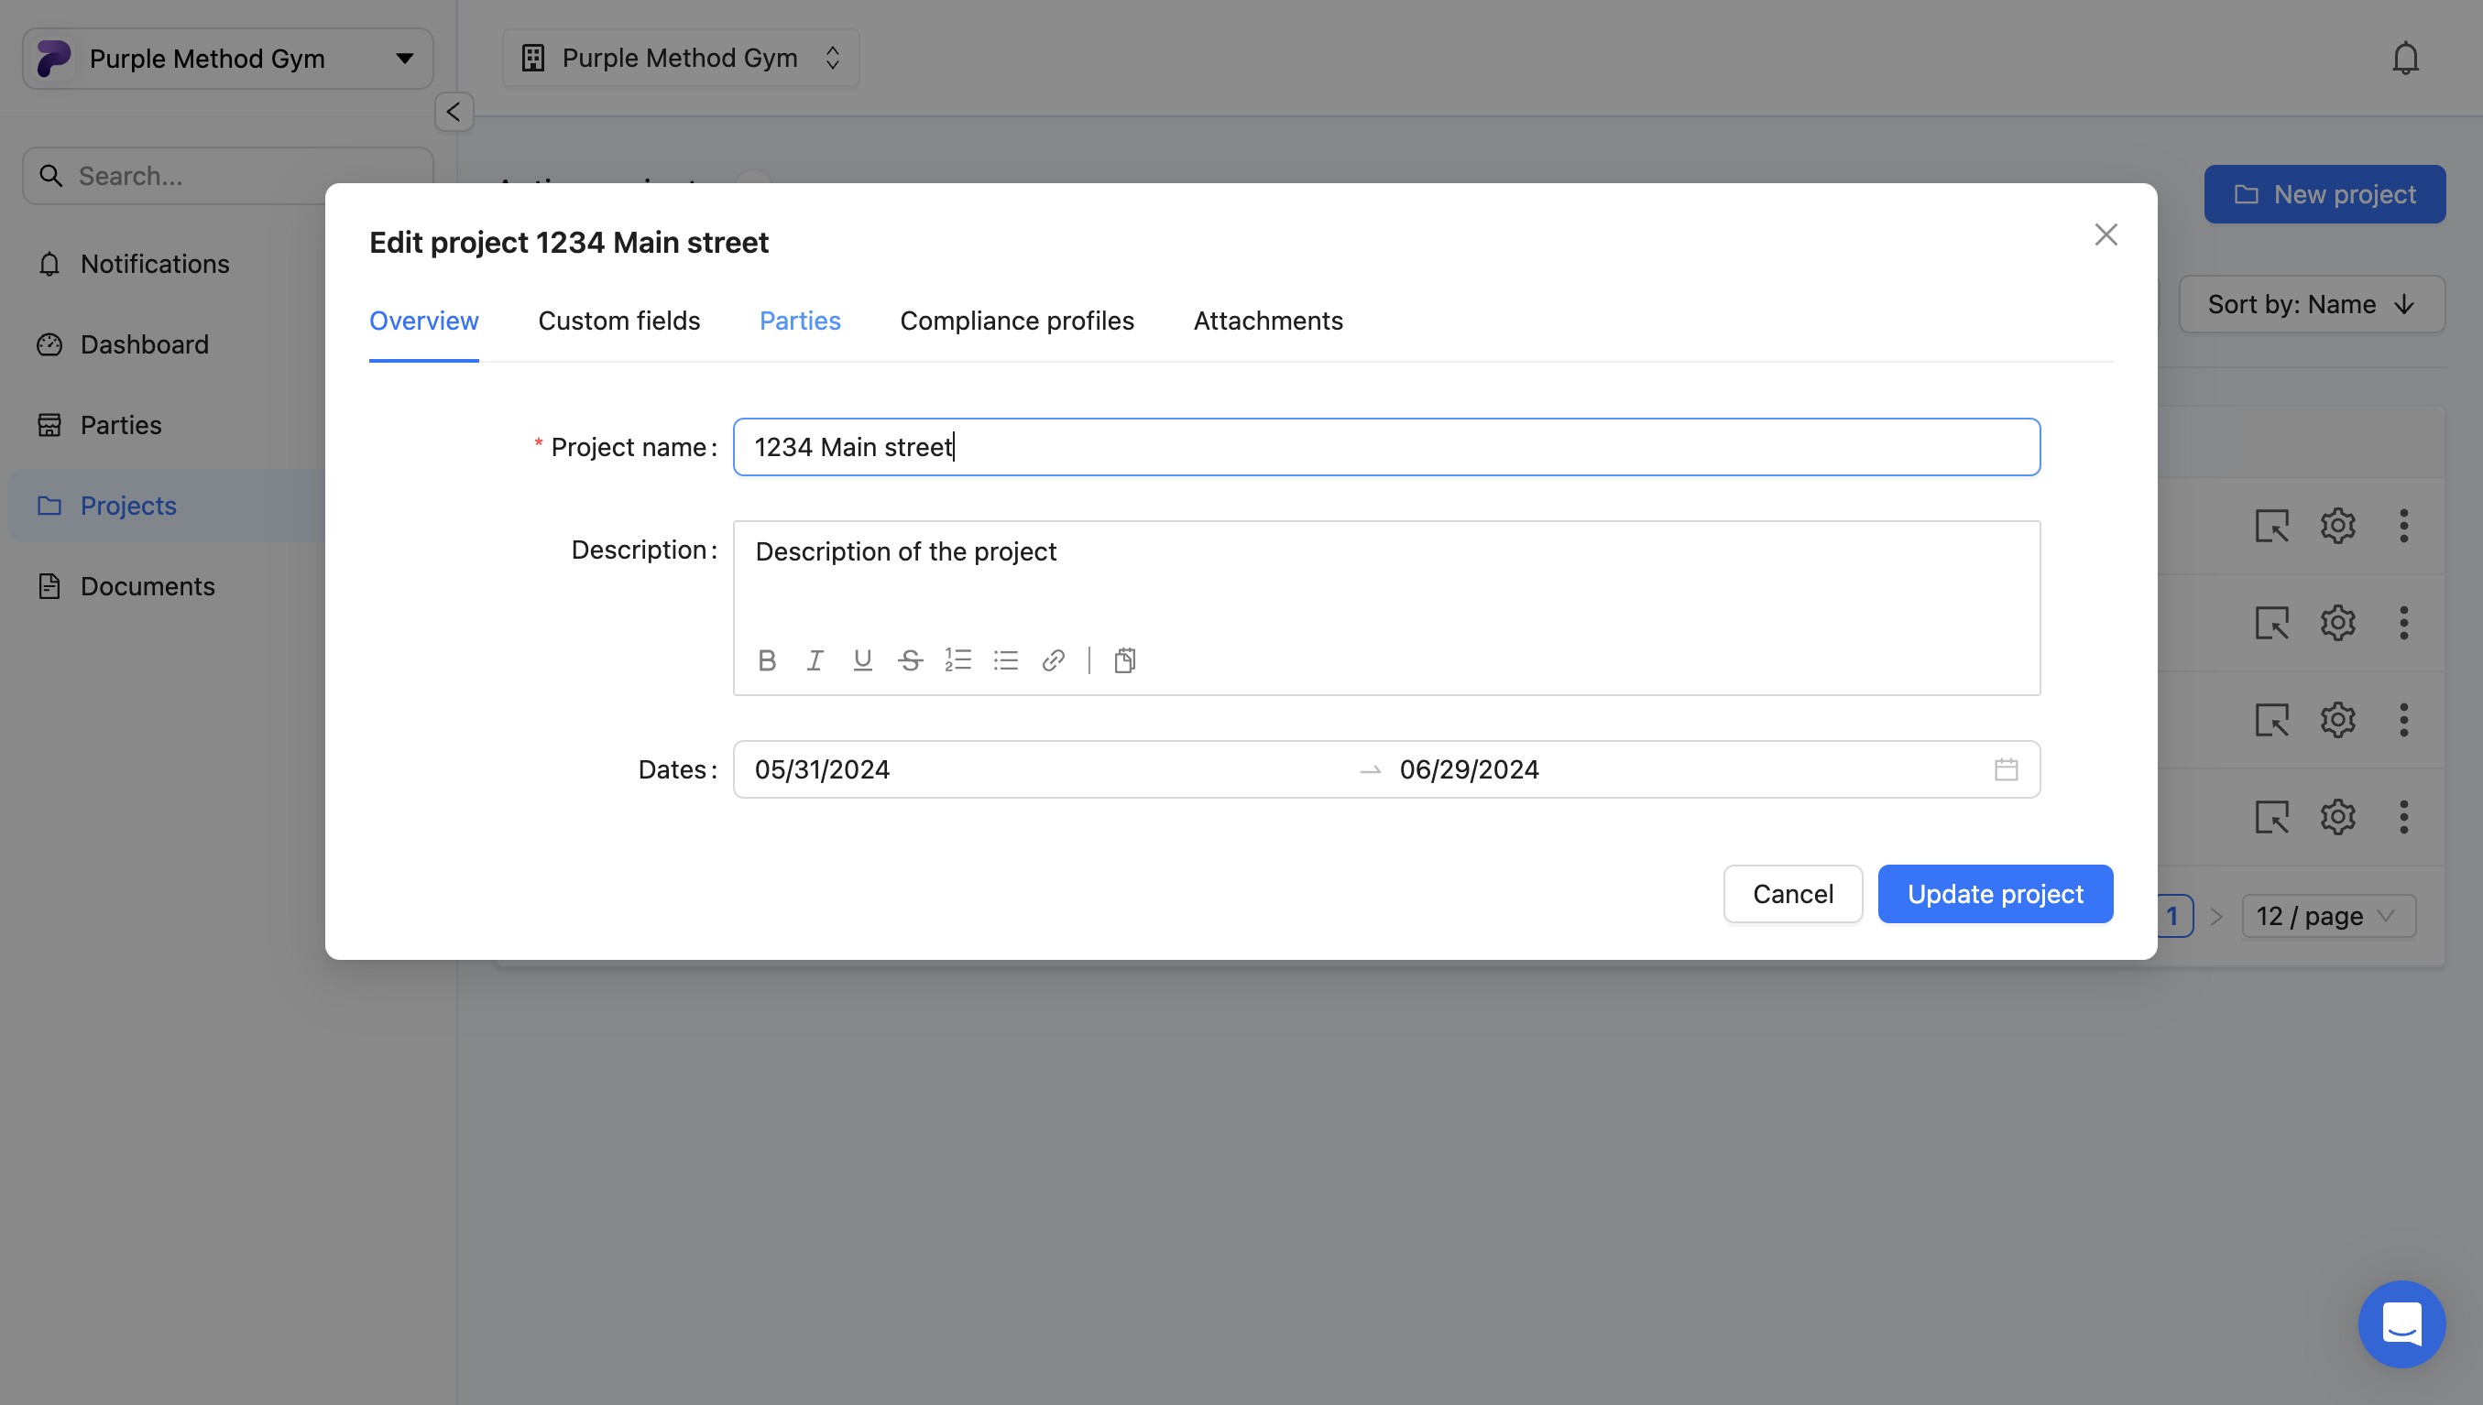Open the calendar picker for Dates
2483x1405 pixels.
click(x=2006, y=770)
